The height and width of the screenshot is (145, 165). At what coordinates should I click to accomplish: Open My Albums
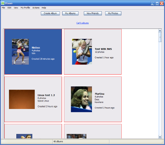click(70, 13)
